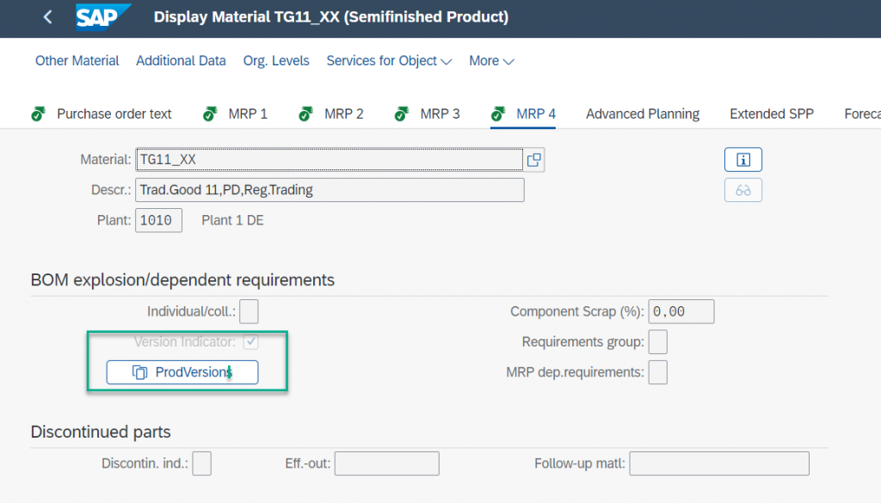Expand the Services for Object dropdown
Screen dimensions: 881x503
(x=389, y=61)
